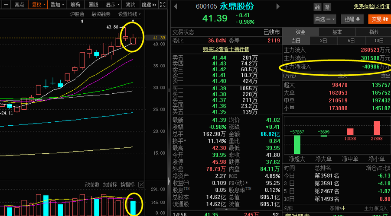
Task: Click the 小单 inflow value 173080
Action: pyautogui.click(x=338, y=108)
